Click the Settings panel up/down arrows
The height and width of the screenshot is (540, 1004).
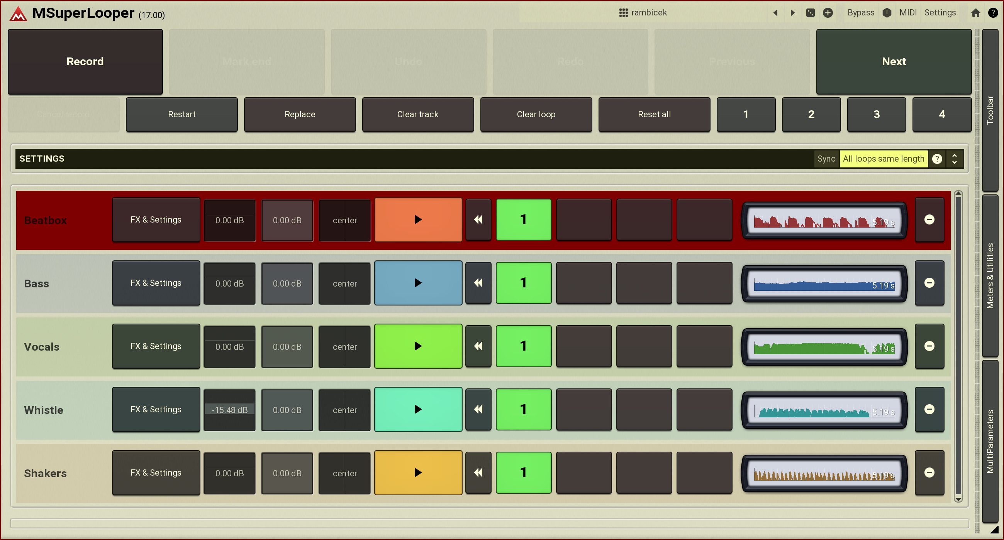click(x=955, y=159)
